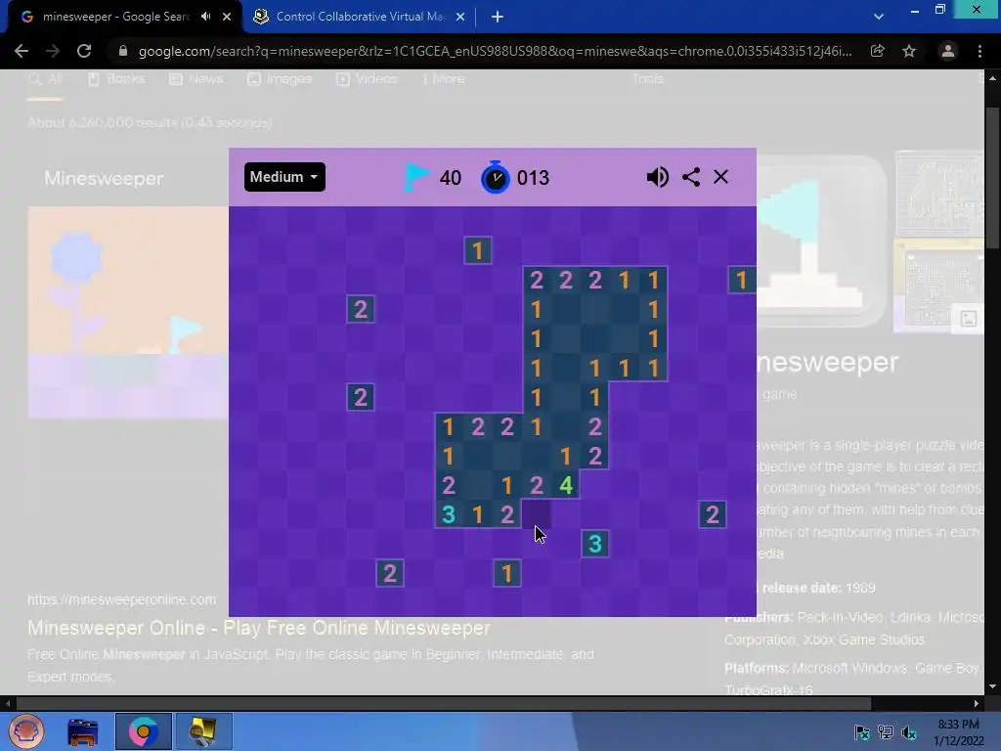
Task: Open the Medium difficulty dropdown
Action: (x=284, y=177)
